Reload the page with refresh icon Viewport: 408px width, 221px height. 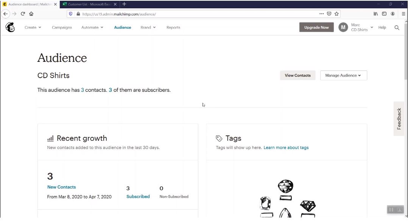[23, 14]
